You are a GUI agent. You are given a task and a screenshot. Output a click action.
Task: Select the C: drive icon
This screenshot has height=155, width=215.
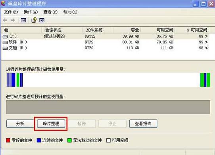coord(5,37)
